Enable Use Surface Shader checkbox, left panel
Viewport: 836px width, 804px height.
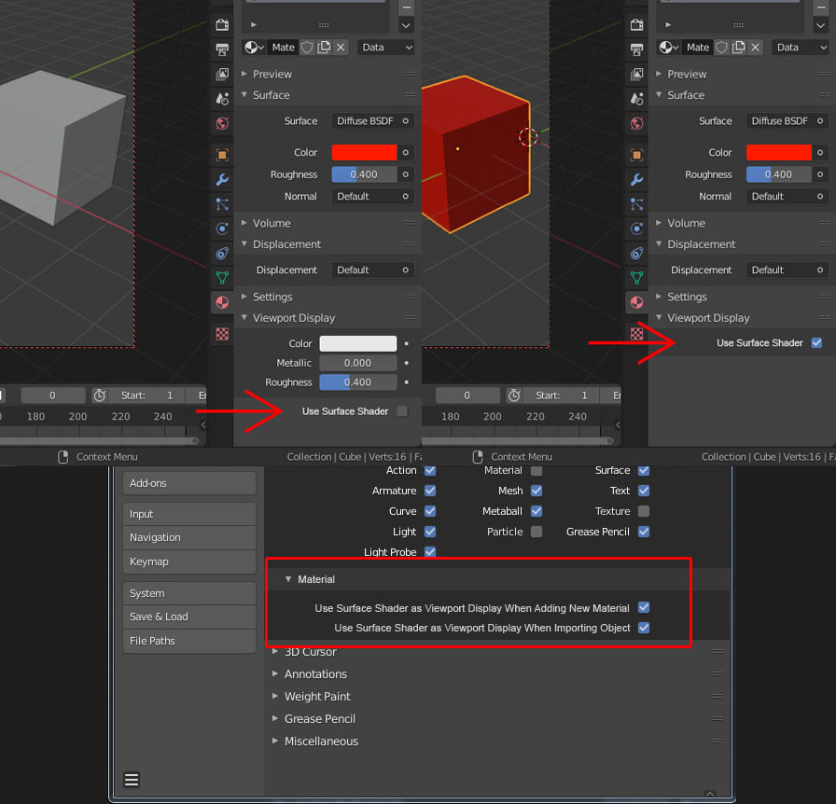402,411
